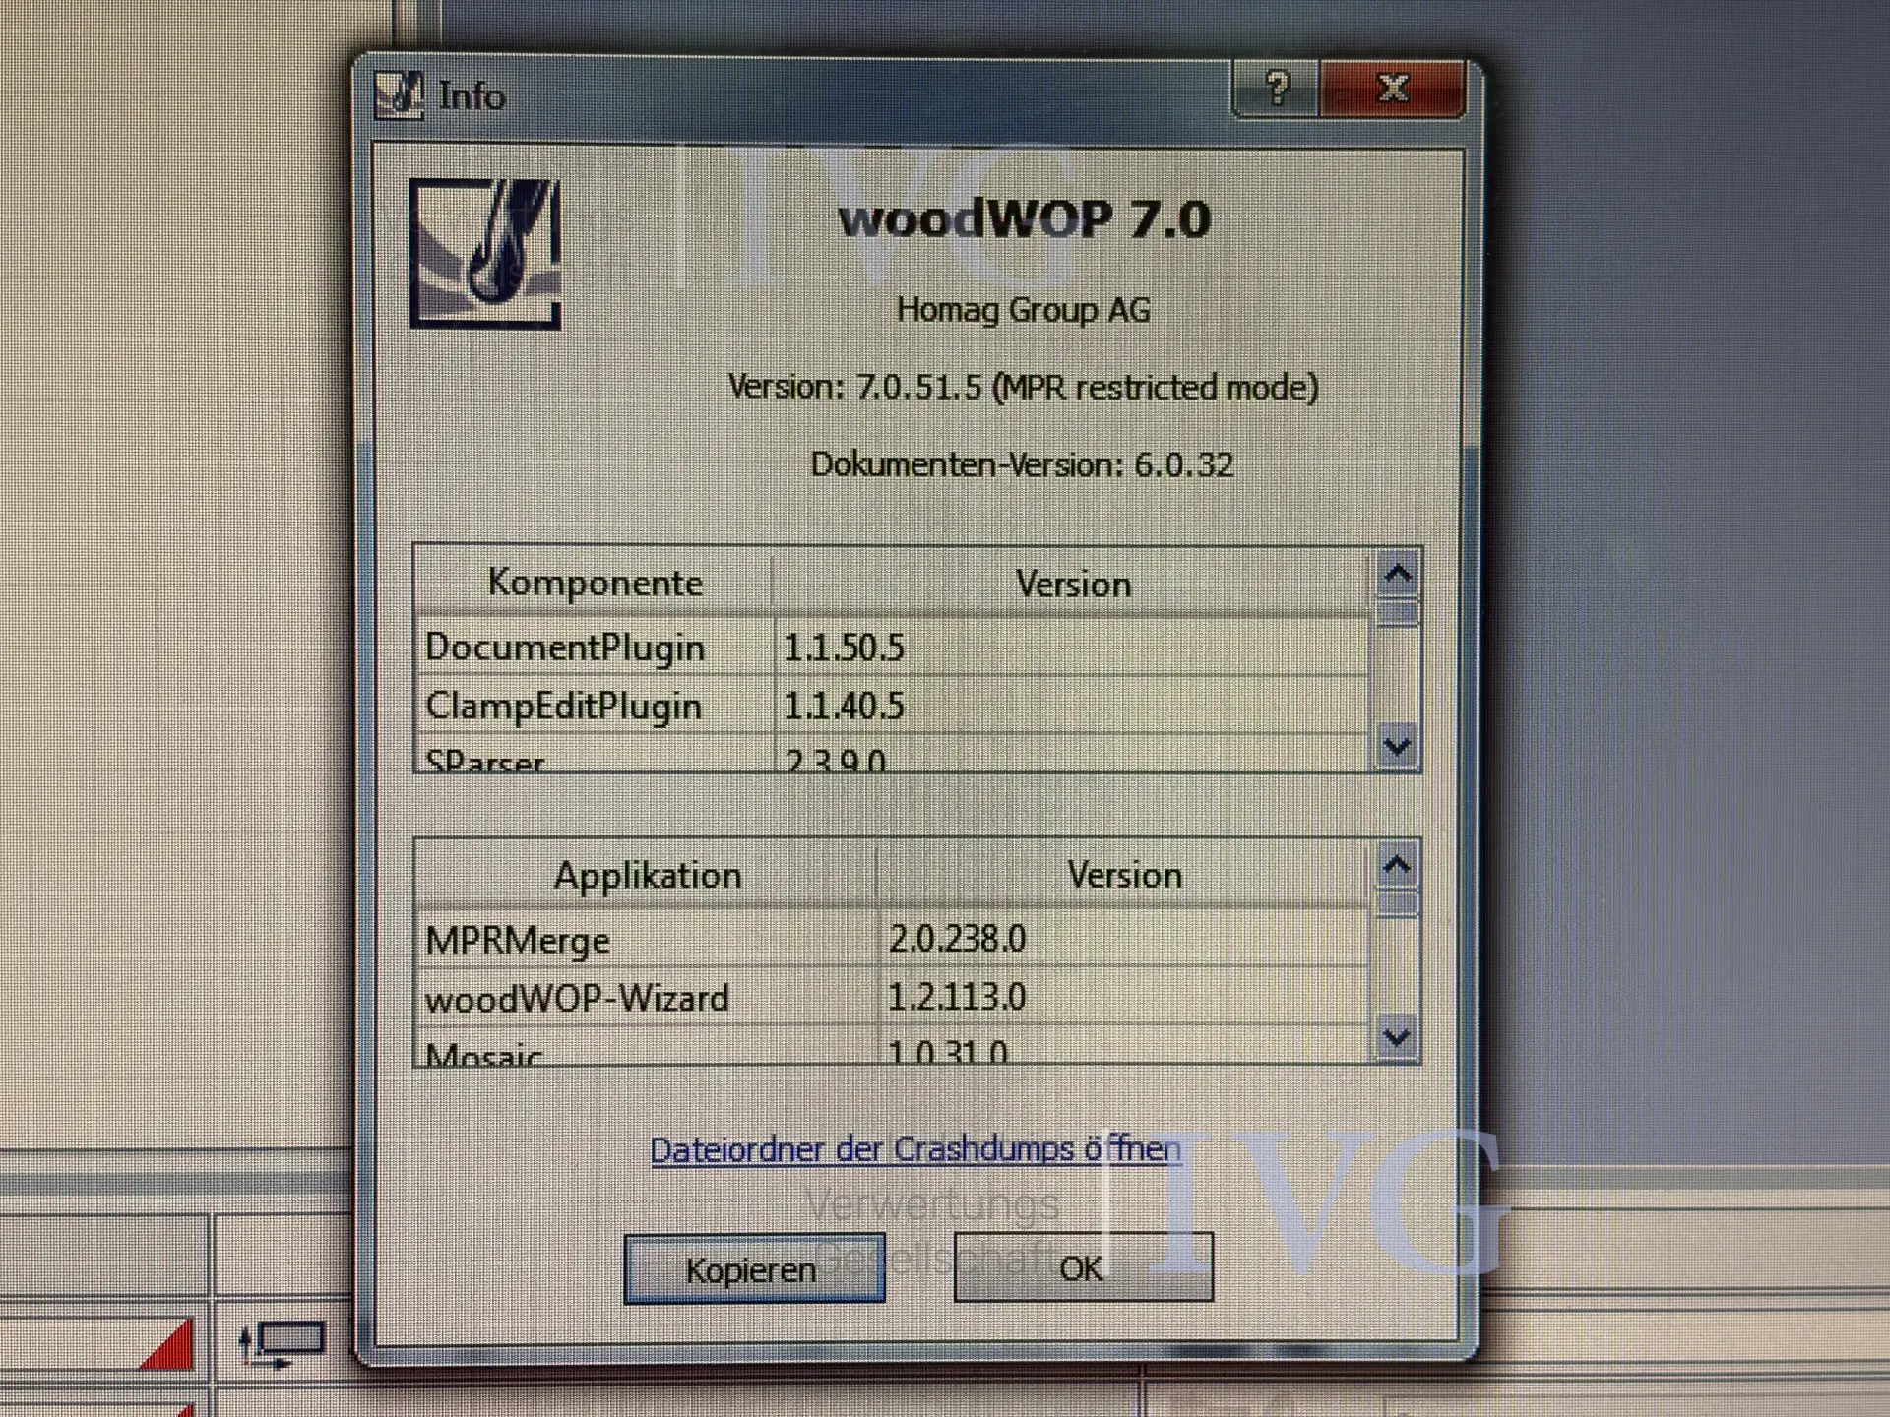The height and width of the screenshot is (1417, 1890).
Task: Click the Applikation column header
Action: (x=647, y=875)
